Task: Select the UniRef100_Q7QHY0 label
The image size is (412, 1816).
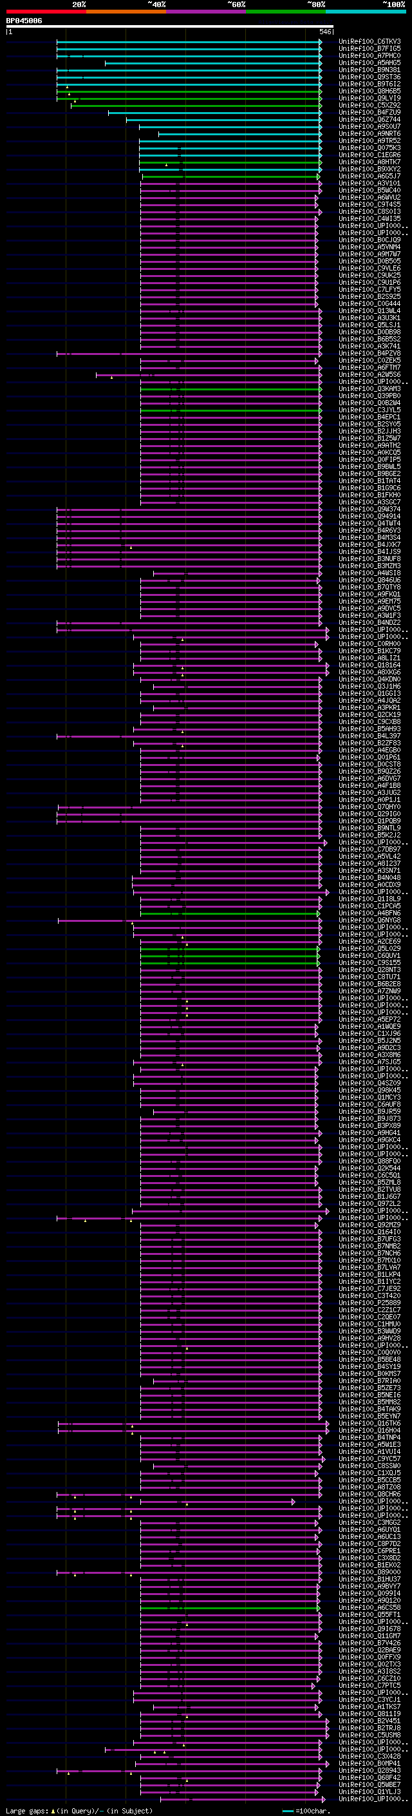Action: [x=370, y=807]
